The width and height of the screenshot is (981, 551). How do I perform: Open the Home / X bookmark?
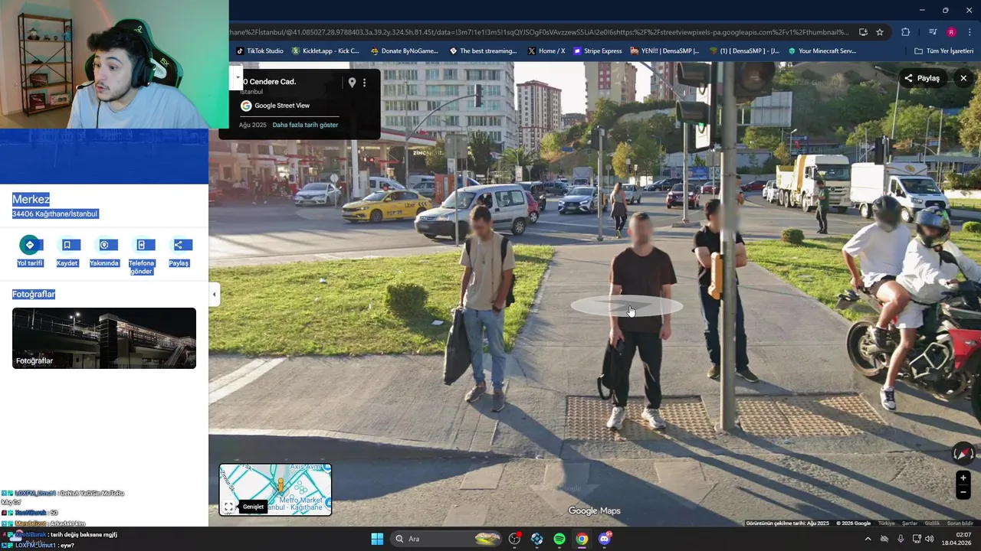pos(546,51)
